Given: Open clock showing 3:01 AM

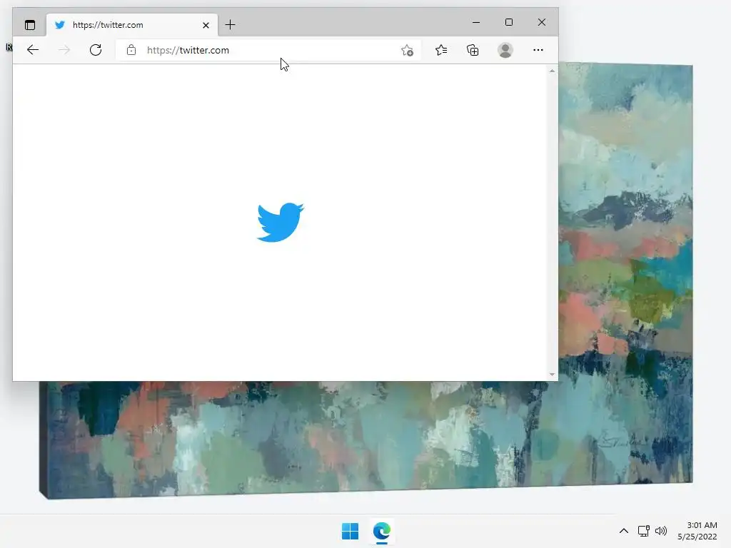Looking at the screenshot, I should point(697,531).
